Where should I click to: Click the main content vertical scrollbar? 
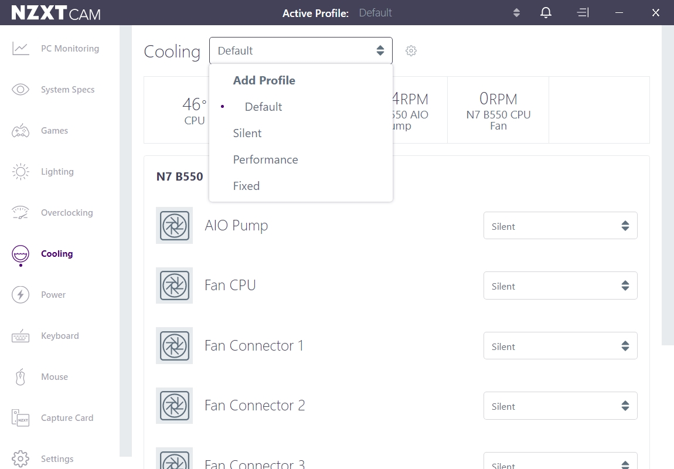(x=668, y=185)
